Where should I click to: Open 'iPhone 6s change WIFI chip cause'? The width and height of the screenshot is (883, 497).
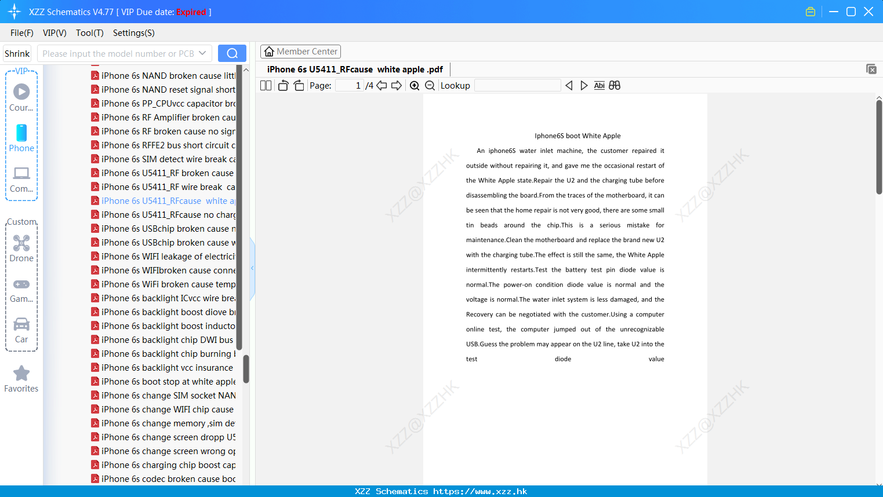pos(168,409)
